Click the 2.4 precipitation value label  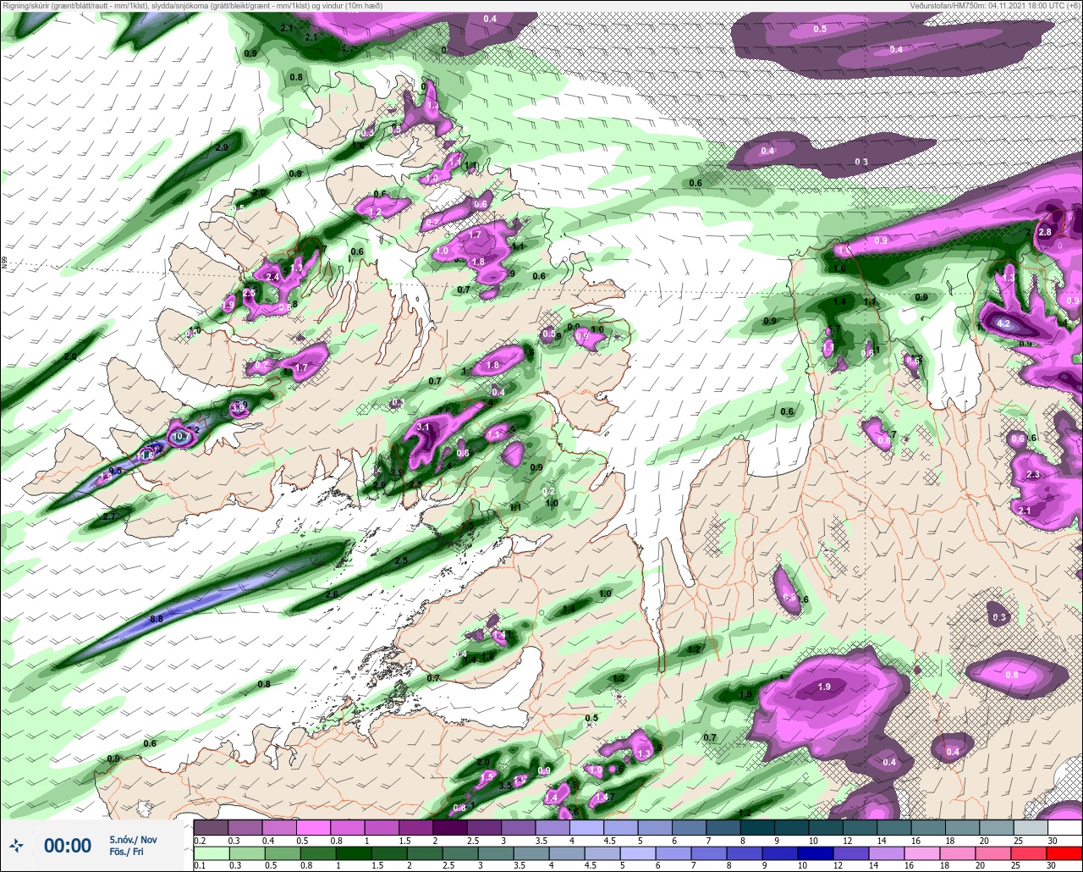(272, 277)
